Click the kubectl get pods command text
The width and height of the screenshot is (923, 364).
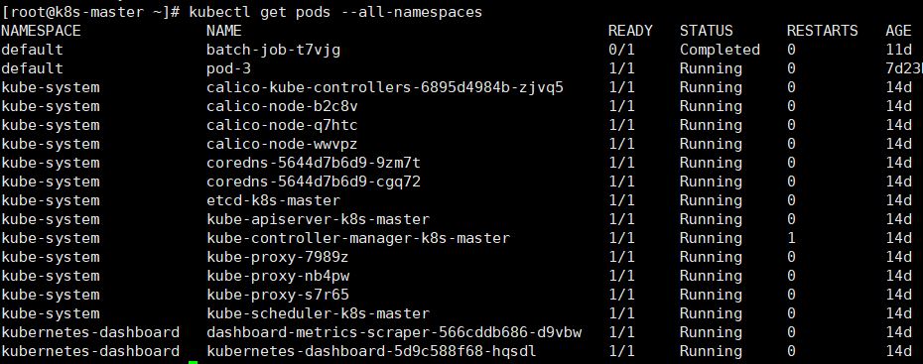pyautogui.click(x=335, y=12)
